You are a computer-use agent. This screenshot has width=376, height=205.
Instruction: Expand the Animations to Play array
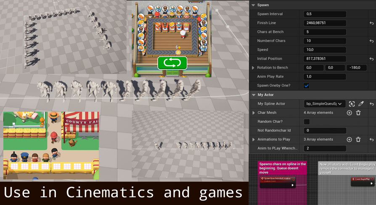tap(254, 139)
